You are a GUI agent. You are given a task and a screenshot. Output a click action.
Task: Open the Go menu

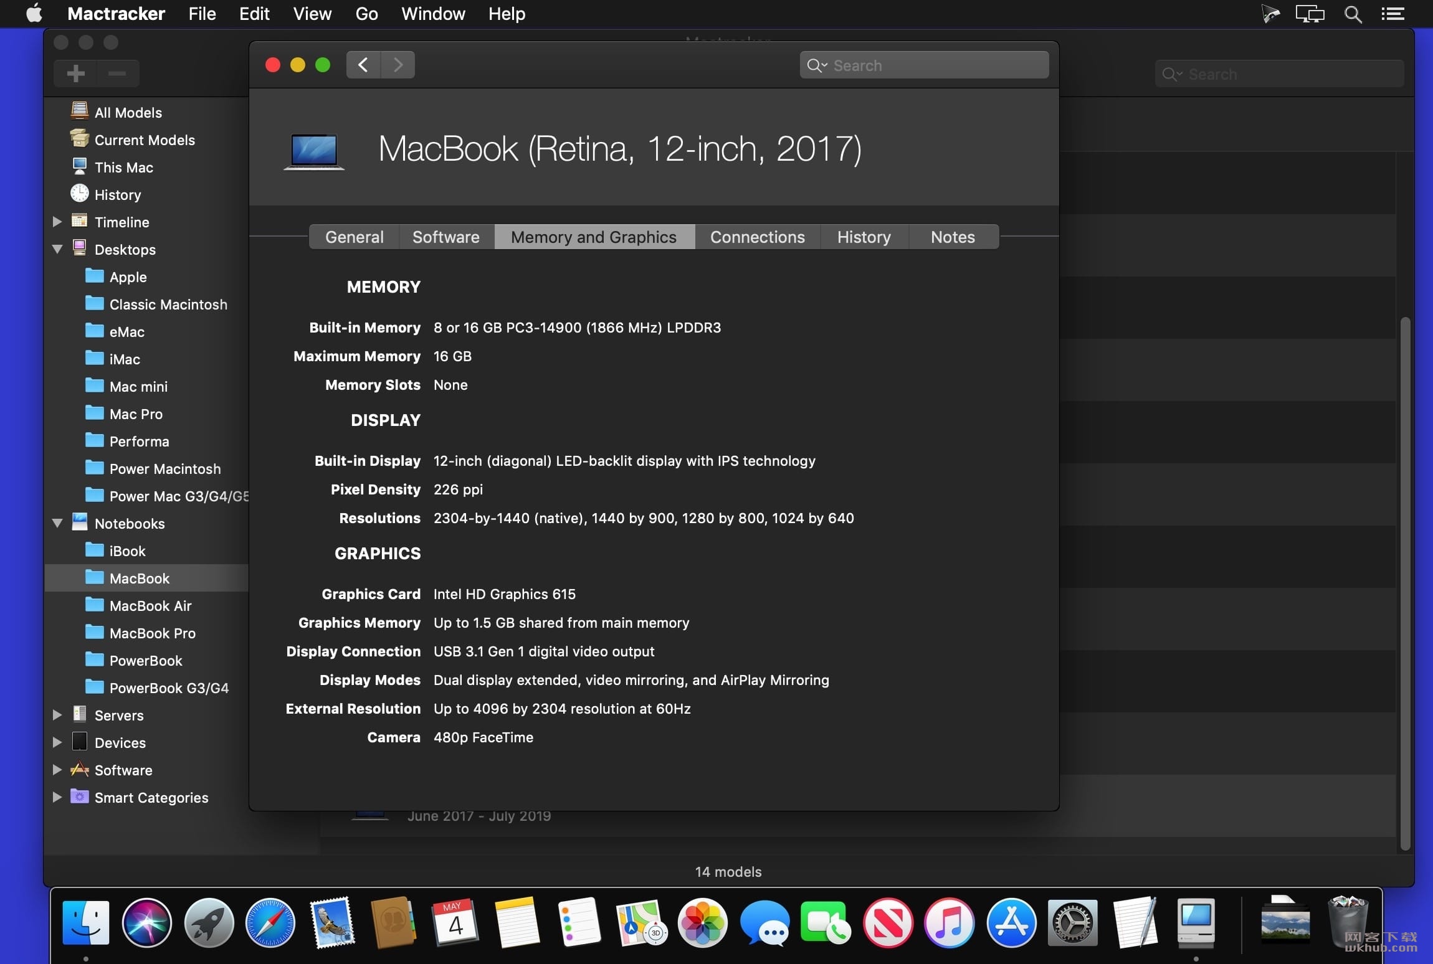366,14
